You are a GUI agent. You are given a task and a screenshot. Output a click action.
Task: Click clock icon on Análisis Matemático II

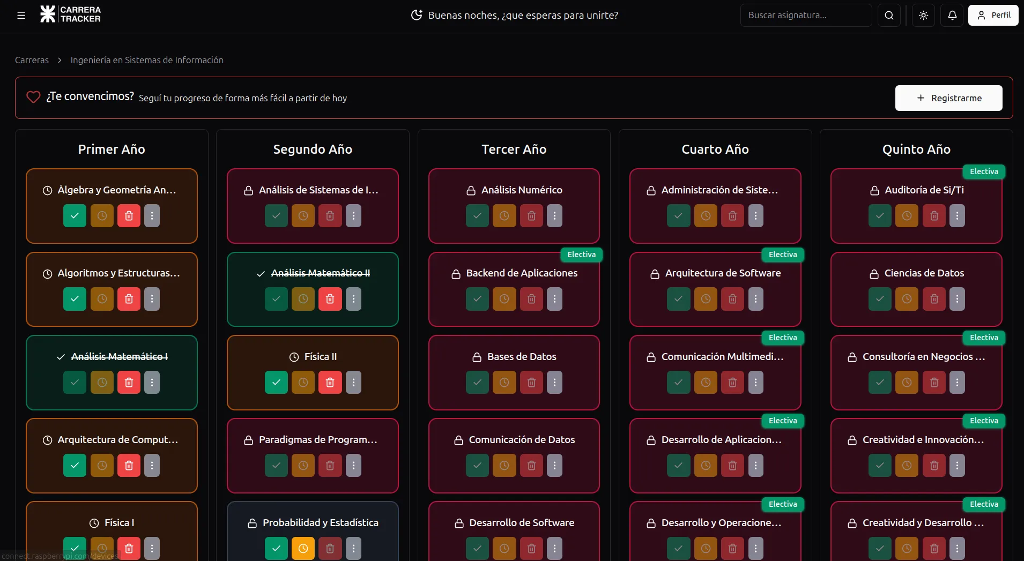click(303, 299)
